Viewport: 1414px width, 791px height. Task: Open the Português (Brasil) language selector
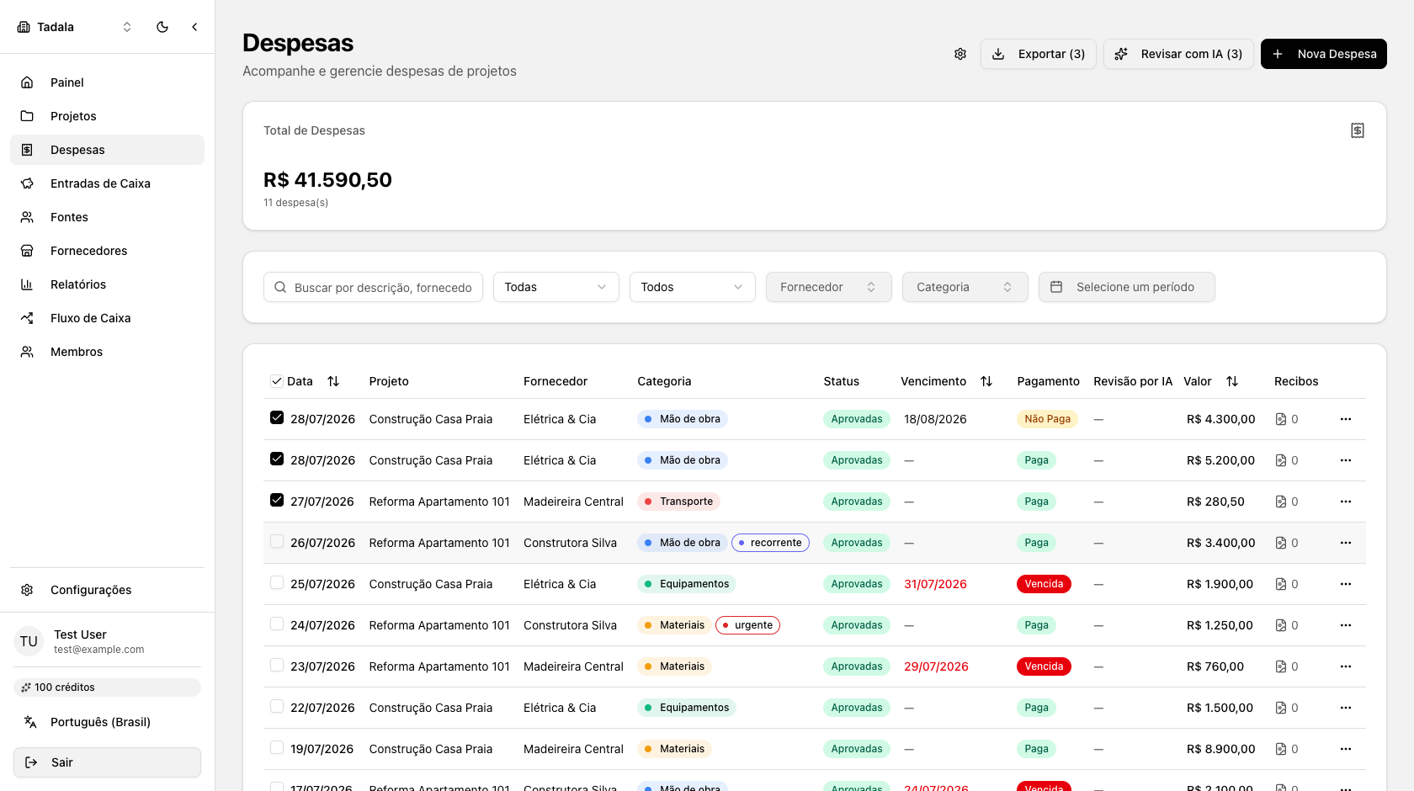point(107,722)
